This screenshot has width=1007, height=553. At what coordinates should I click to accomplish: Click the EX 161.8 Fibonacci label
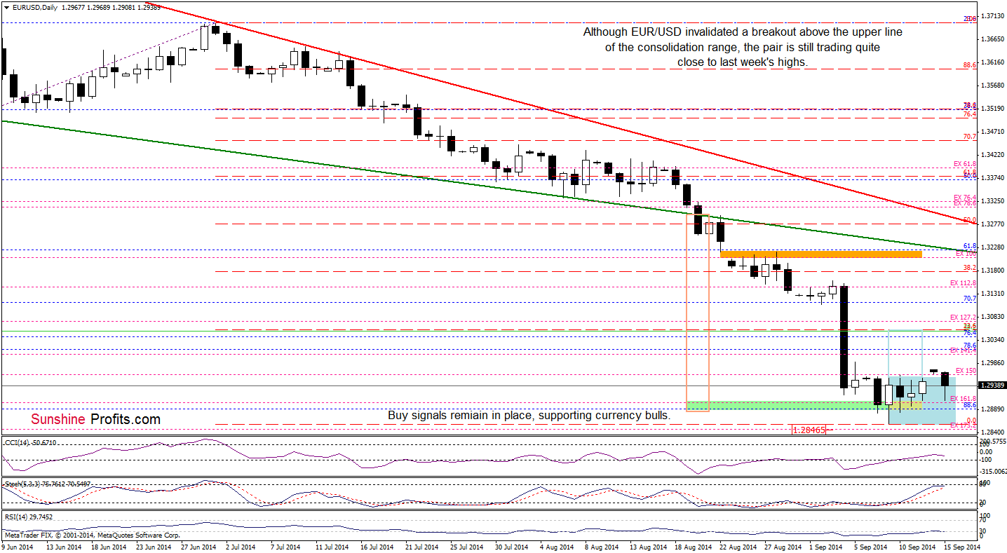pos(964,398)
